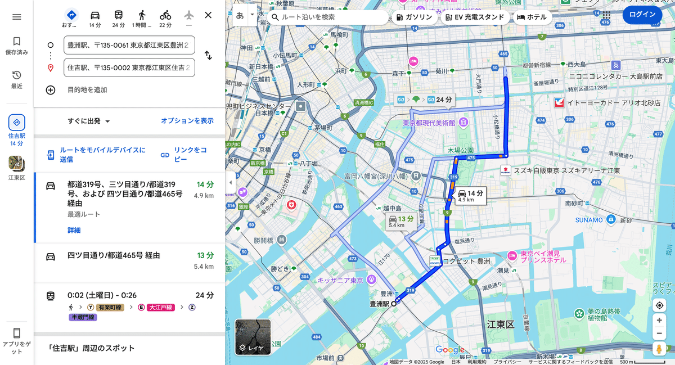Click the add destination plus icon
This screenshot has width=675, height=365.
click(51, 90)
